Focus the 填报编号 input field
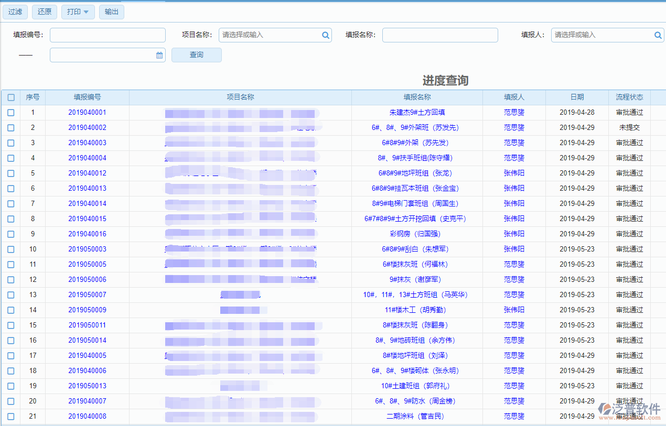 click(108, 35)
